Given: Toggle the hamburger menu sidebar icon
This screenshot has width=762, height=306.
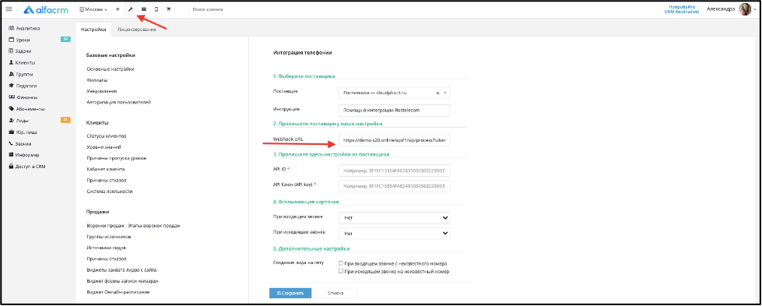Looking at the screenshot, I should (9, 9).
